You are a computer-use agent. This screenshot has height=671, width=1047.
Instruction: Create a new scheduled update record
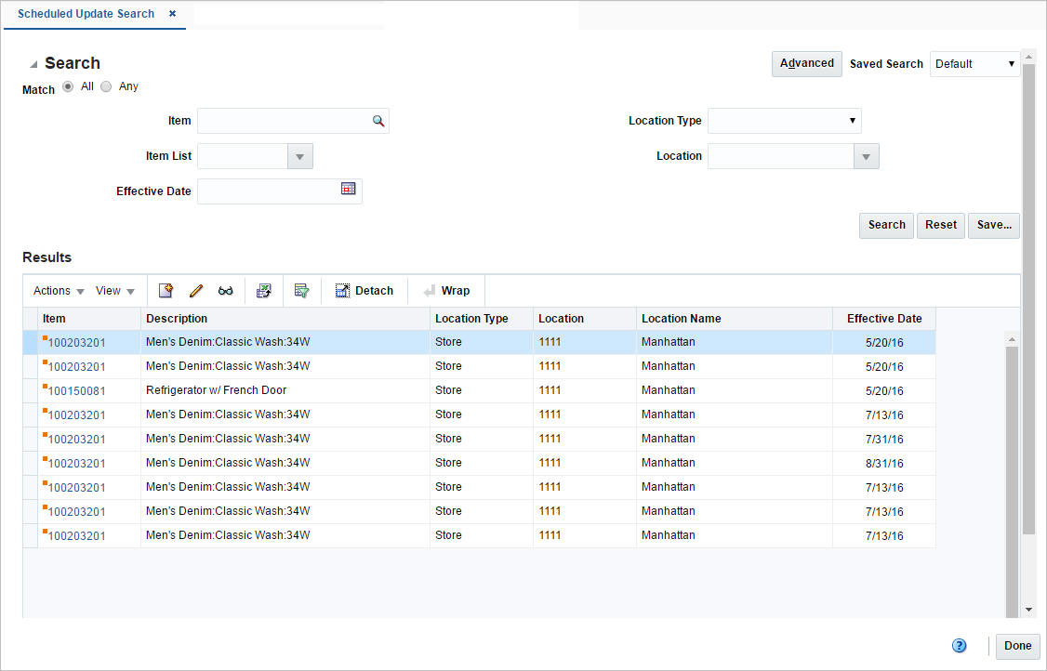click(166, 290)
